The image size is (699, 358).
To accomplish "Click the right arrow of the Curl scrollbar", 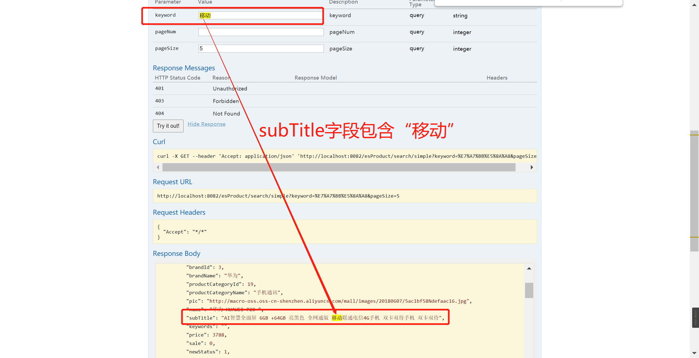I will pos(531,167).
